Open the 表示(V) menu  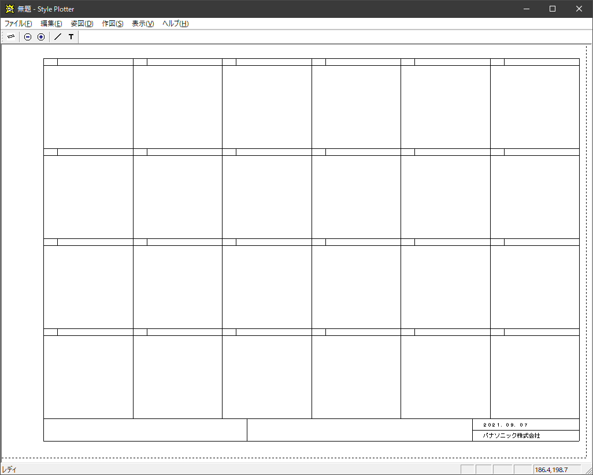click(143, 24)
